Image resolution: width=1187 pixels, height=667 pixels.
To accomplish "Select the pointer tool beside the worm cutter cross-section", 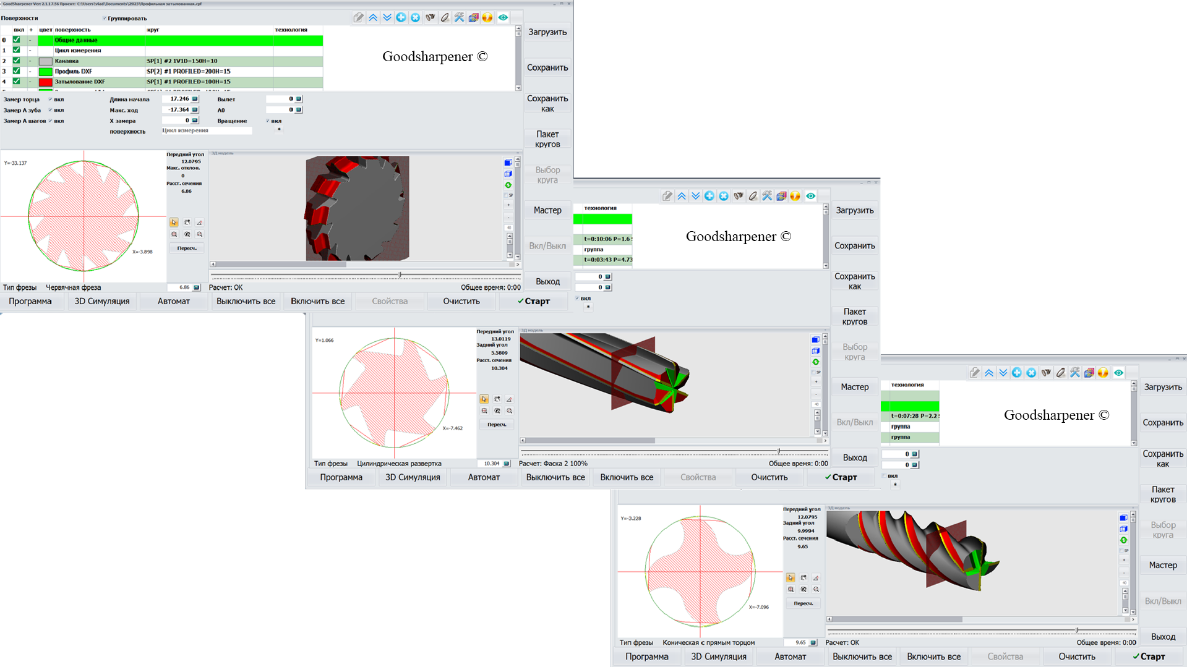I will (x=174, y=223).
